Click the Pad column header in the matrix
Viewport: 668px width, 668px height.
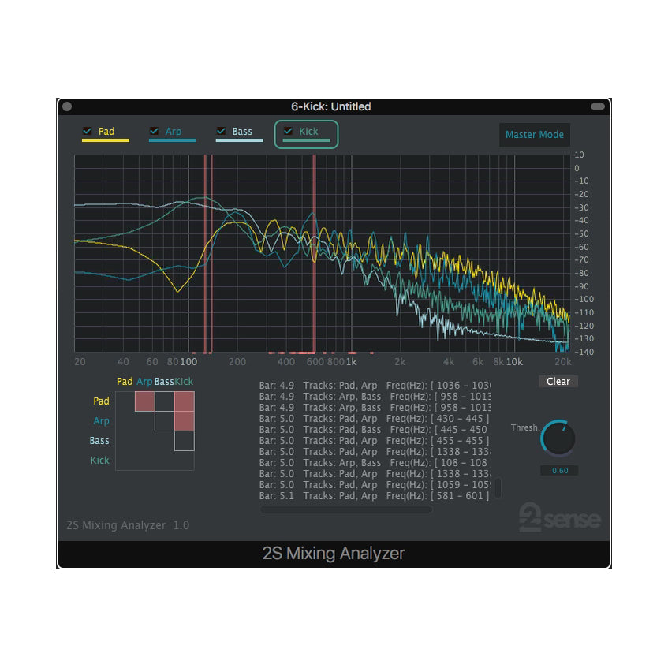click(124, 382)
